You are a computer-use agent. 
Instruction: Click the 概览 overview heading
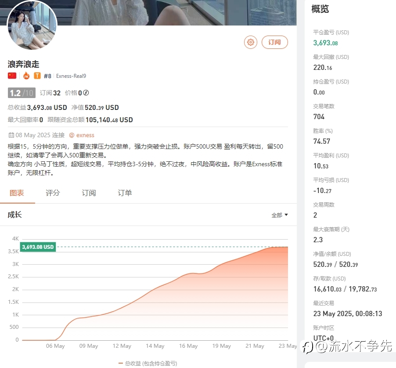(320, 9)
